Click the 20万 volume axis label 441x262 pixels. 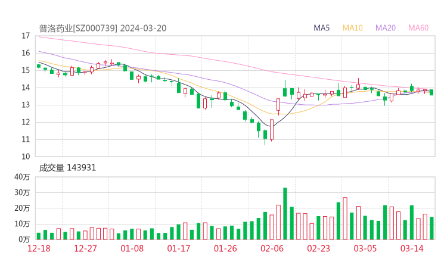(22, 208)
